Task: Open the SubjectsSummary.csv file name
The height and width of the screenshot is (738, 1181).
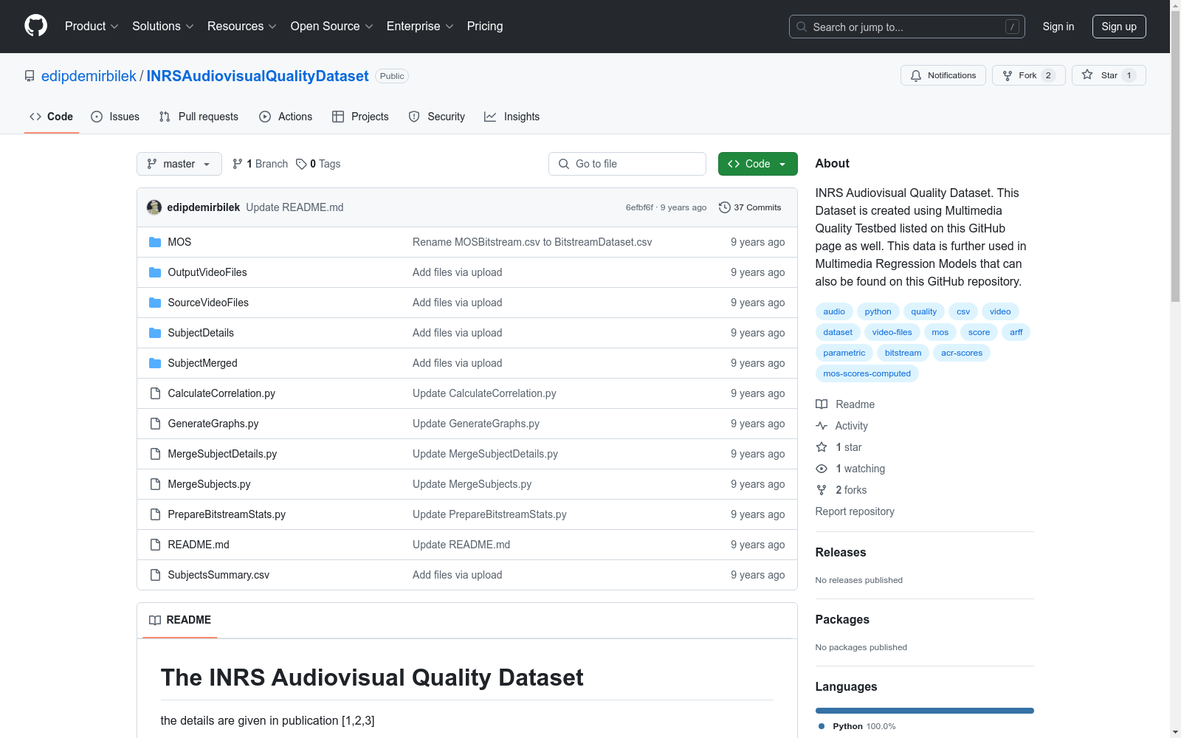Action: tap(218, 575)
